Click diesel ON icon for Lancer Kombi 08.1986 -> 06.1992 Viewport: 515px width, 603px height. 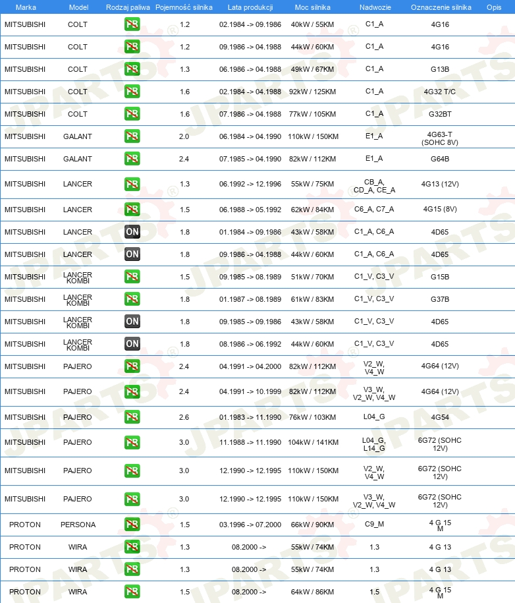pos(132,343)
